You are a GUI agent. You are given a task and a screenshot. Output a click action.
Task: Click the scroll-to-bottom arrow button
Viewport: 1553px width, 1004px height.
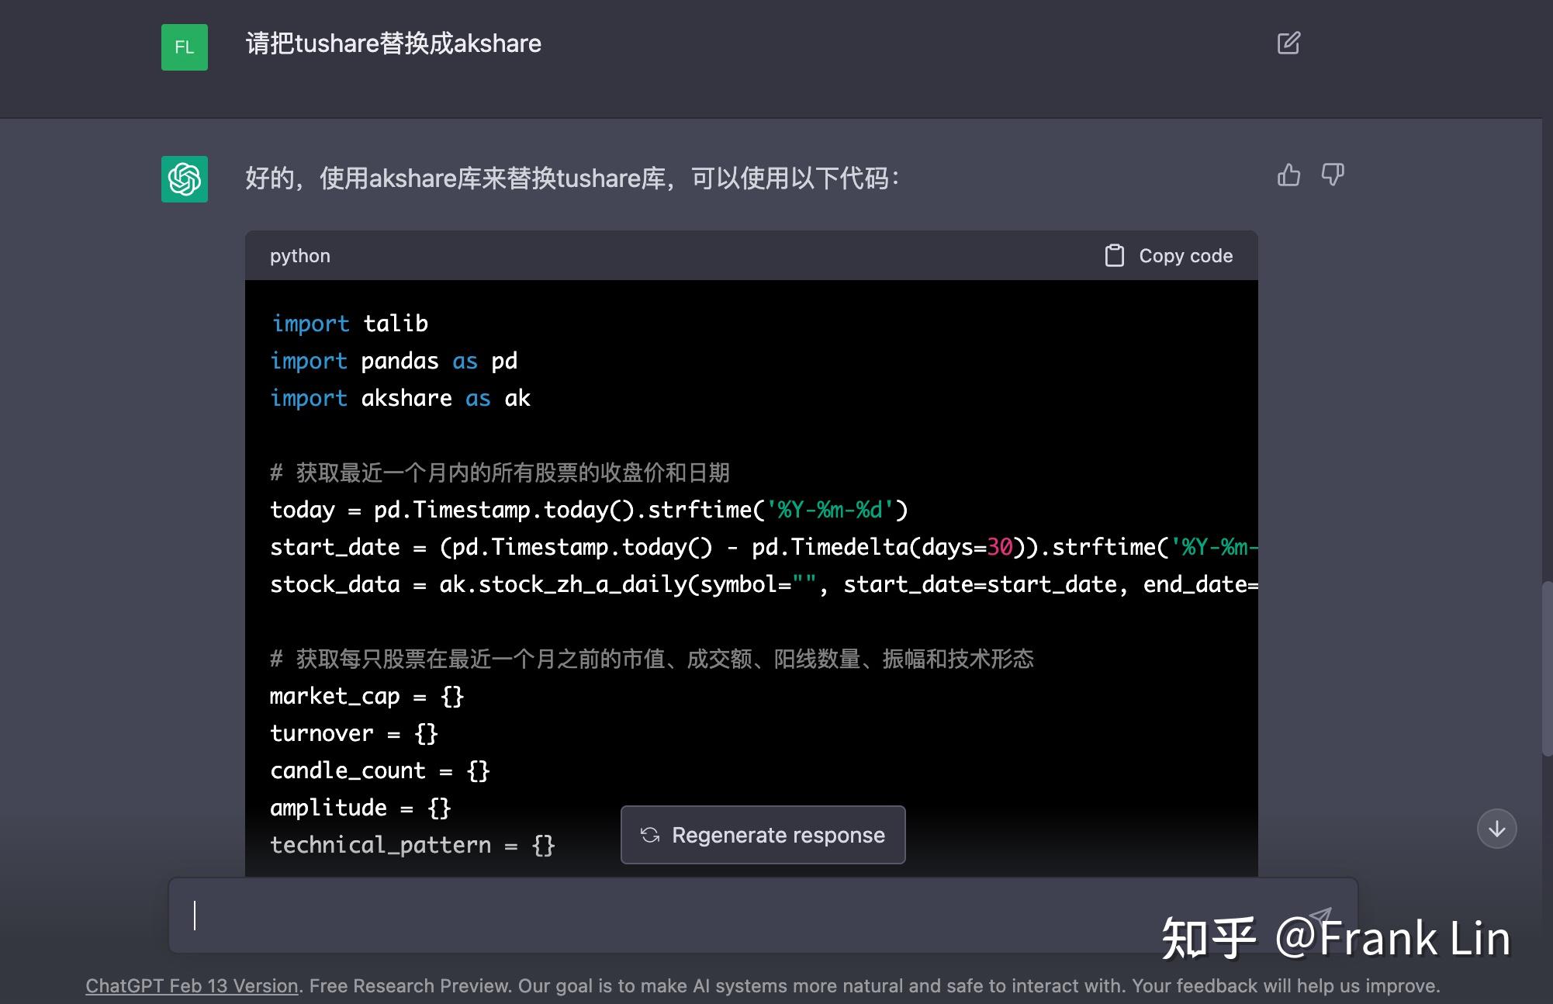pyautogui.click(x=1496, y=829)
